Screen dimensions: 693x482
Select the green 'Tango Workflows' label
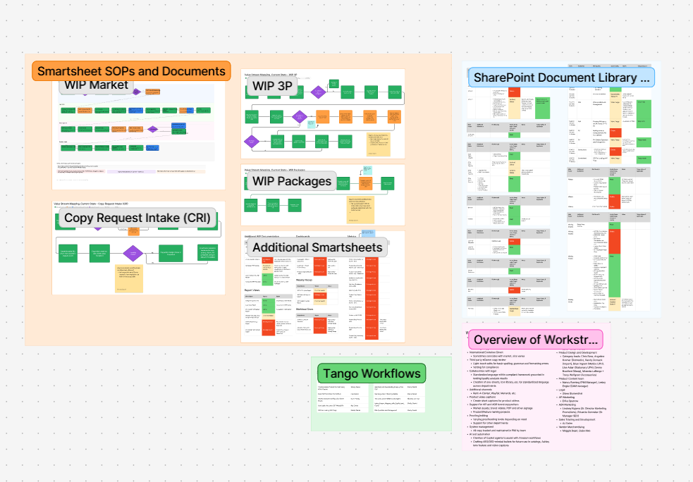(x=372, y=373)
